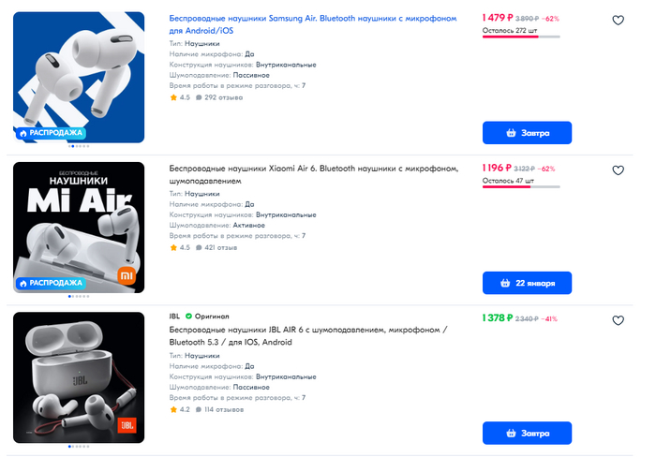The width and height of the screenshot is (656, 457).
Task: Click heart icon for JBL AIR 6
Action: click(618, 320)
